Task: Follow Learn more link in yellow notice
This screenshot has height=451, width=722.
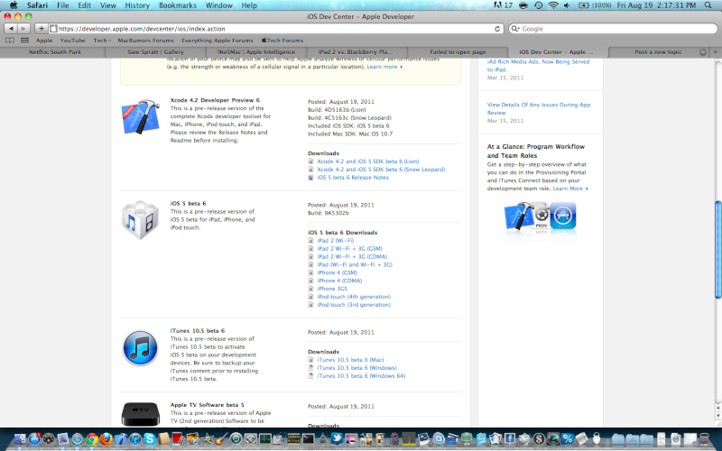Action: point(384,67)
